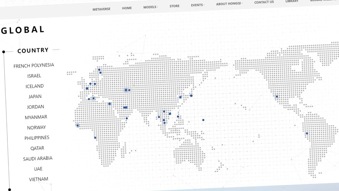Go to the Metaverse page
The width and height of the screenshot is (339, 191).
pyautogui.click(x=101, y=9)
